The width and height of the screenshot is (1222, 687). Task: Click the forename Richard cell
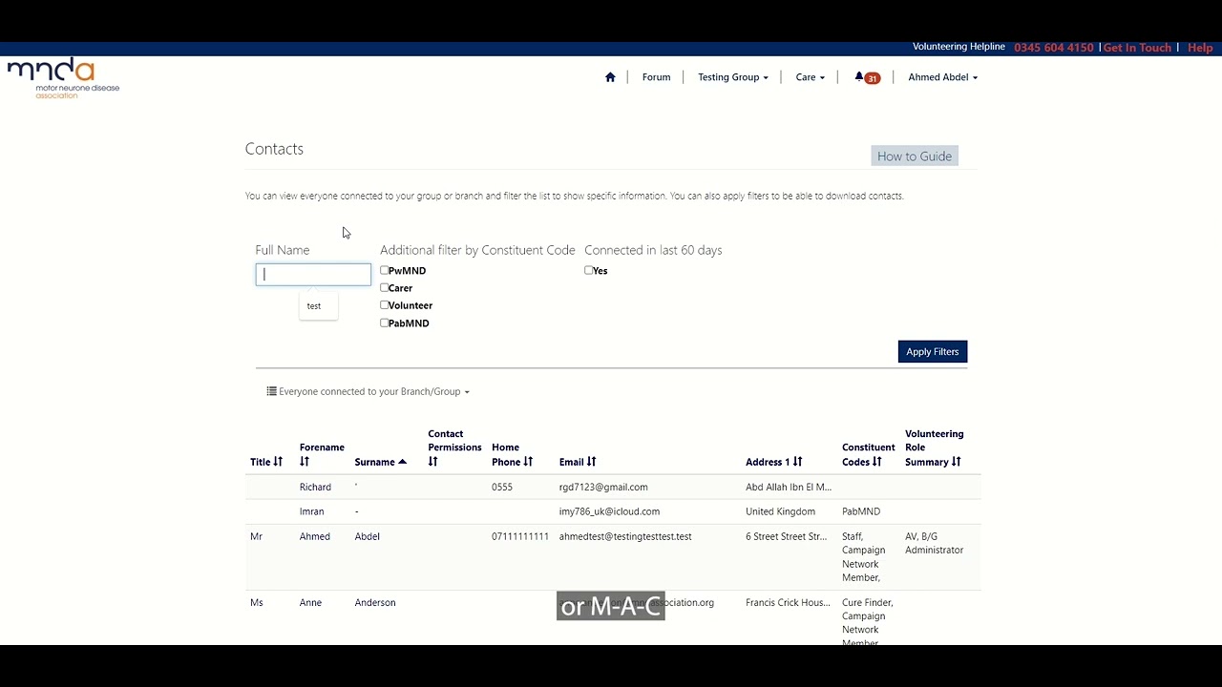[x=315, y=487]
